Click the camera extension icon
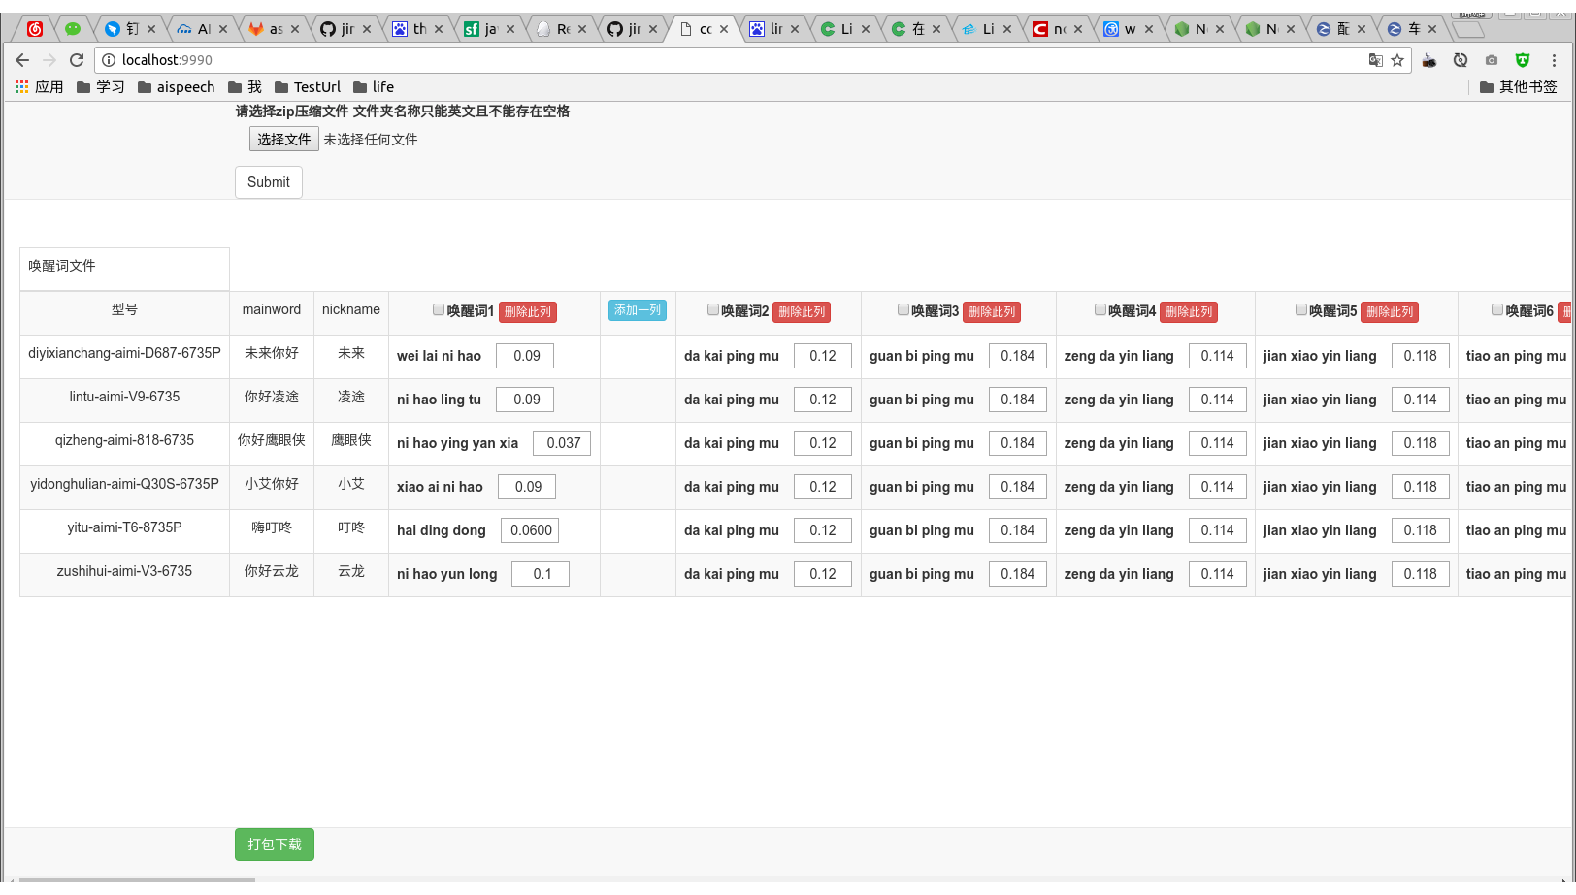Image resolution: width=1576 pixels, height=895 pixels. (x=1492, y=60)
